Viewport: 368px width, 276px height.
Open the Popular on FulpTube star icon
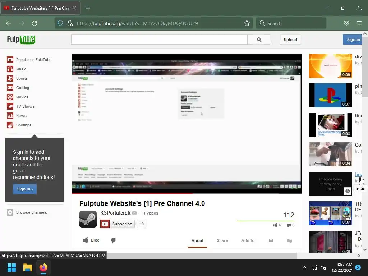(x=10, y=60)
